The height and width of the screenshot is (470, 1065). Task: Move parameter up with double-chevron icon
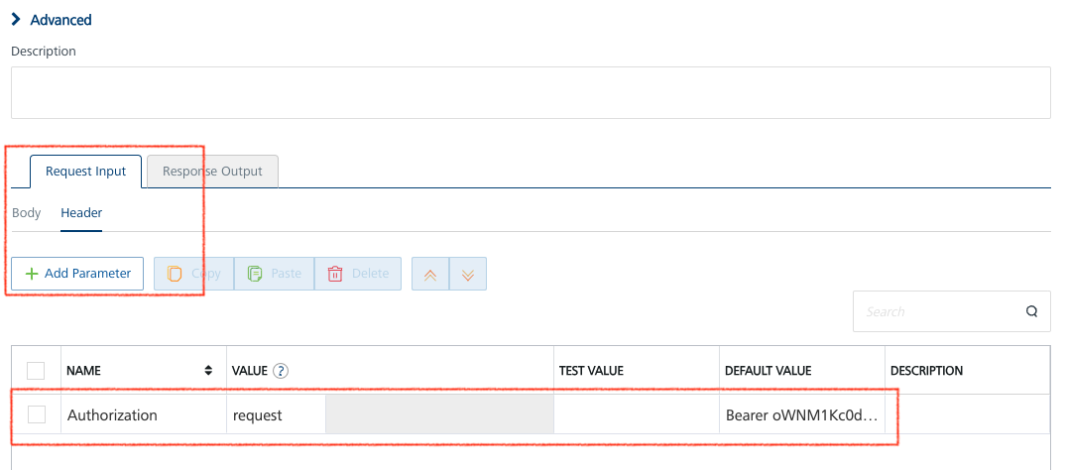(430, 274)
